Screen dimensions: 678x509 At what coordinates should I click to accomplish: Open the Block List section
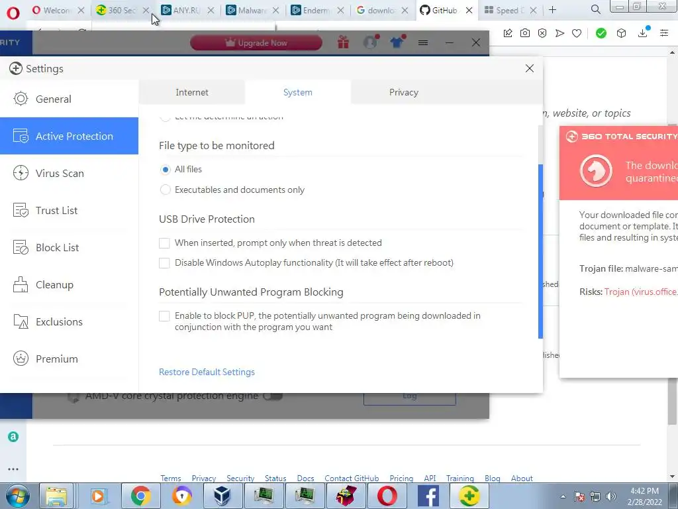point(69,248)
